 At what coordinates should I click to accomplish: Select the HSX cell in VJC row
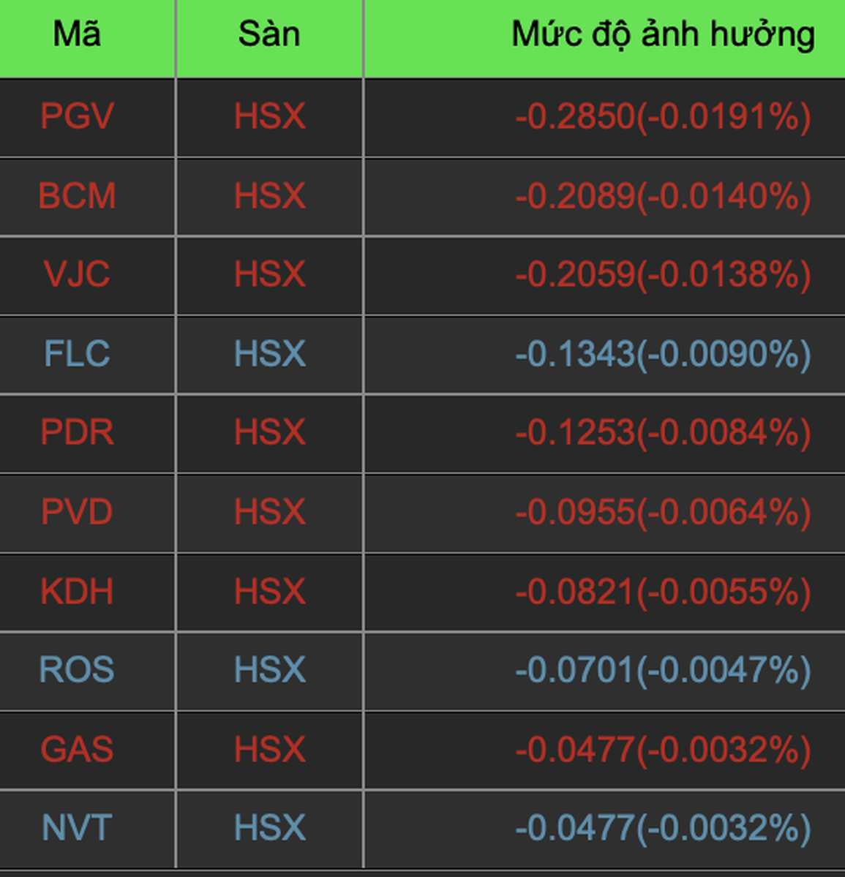coord(269,275)
